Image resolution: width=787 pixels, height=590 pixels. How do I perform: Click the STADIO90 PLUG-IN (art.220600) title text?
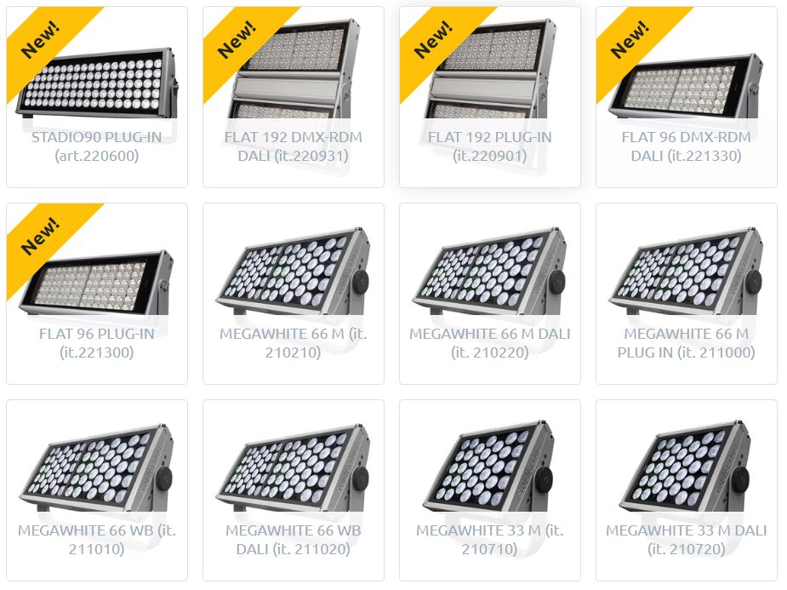coord(97,146)
